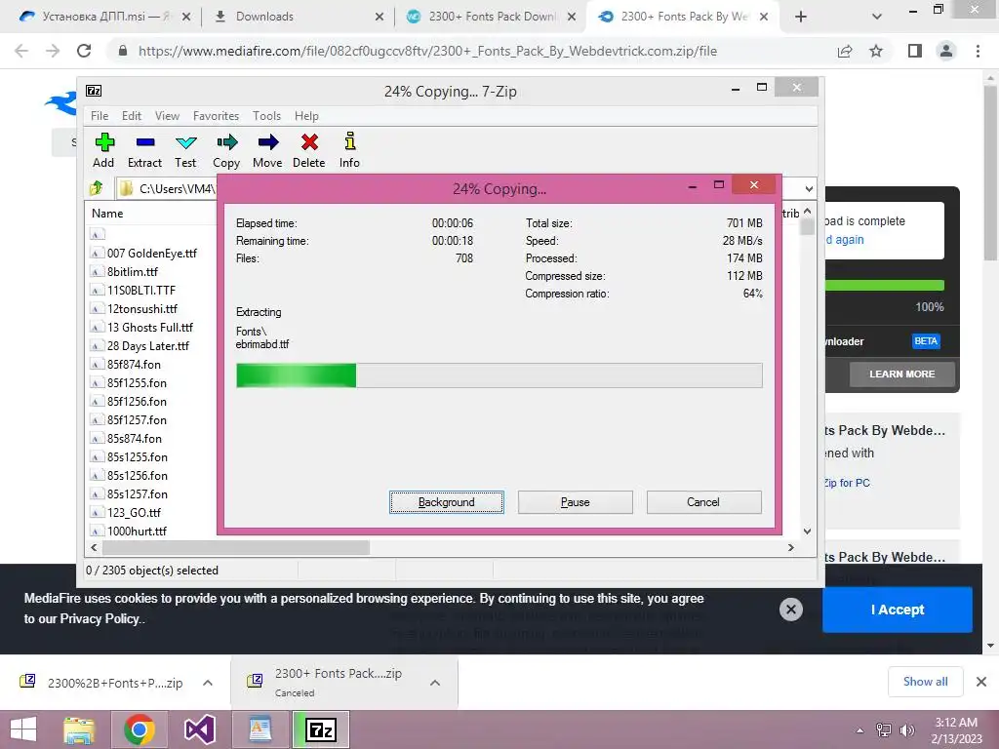
Task: Bookmark this page with the star icon
Action: [x=876, y=51]
